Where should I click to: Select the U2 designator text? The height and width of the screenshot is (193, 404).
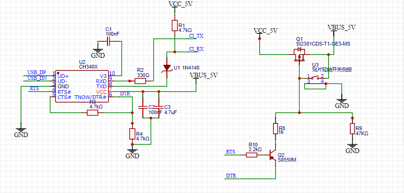click(82, 62)
